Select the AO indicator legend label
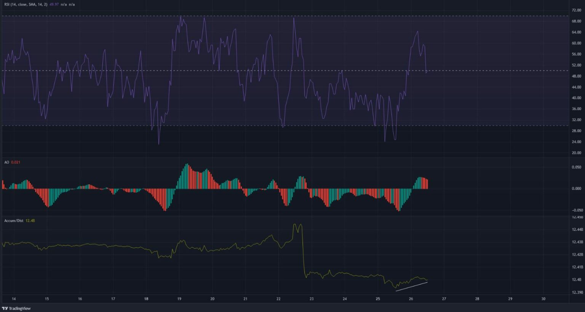Viewport: 585px width, 312px height. tap(6, 162)
